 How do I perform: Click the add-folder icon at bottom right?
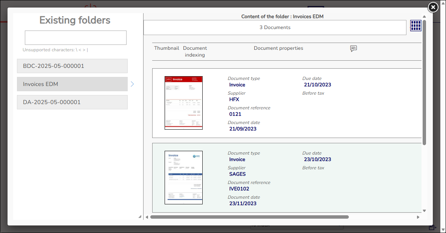[432, 227]
